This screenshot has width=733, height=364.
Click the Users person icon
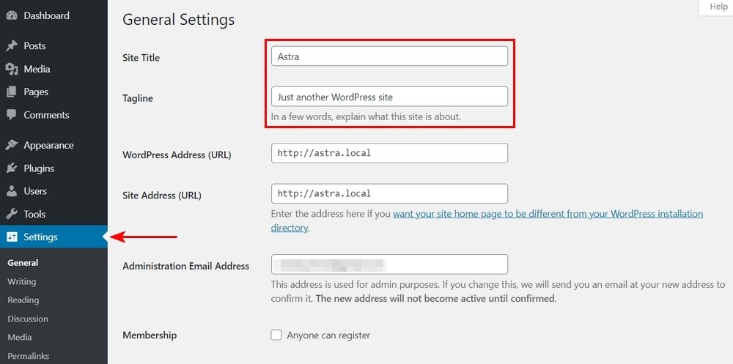point(12,191)
